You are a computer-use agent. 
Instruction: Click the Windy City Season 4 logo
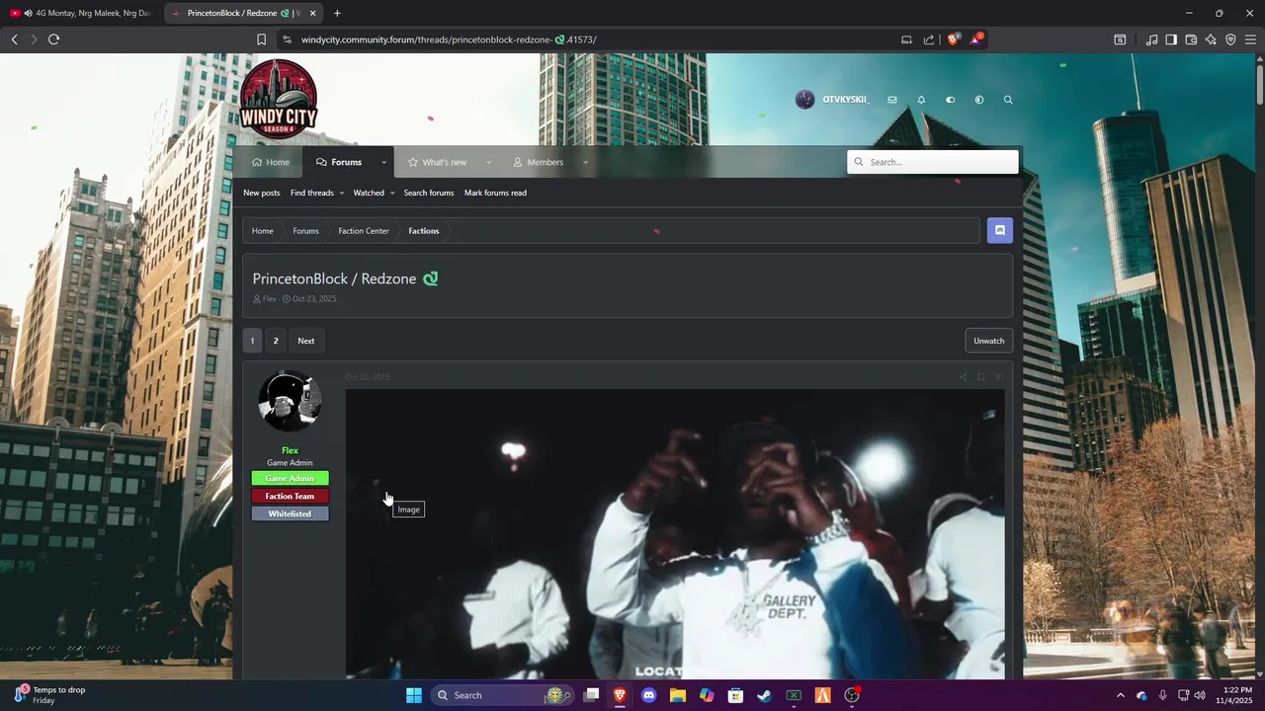click(x=279, y=99)
